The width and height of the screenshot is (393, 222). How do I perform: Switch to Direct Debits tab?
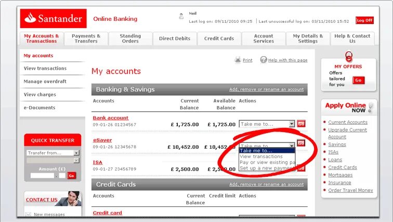[175, 38]
